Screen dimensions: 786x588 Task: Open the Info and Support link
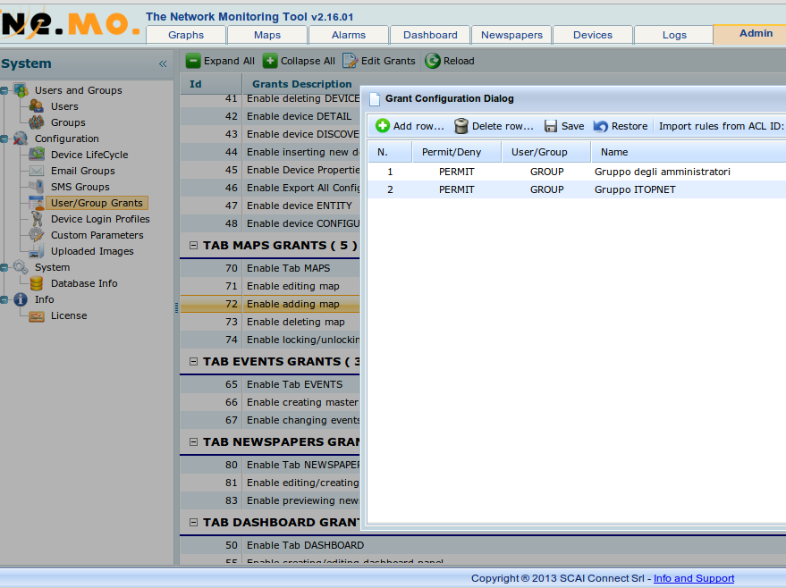click(694, 578)
